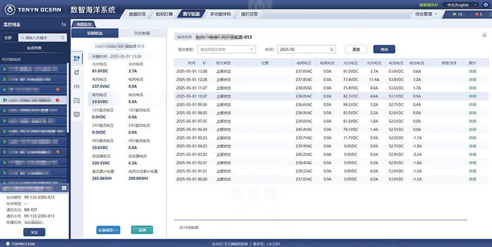This screenshot has height=247, width=492.
Task: Click the TENYN OCEAN power logo icon
Action: click(8, 10)
